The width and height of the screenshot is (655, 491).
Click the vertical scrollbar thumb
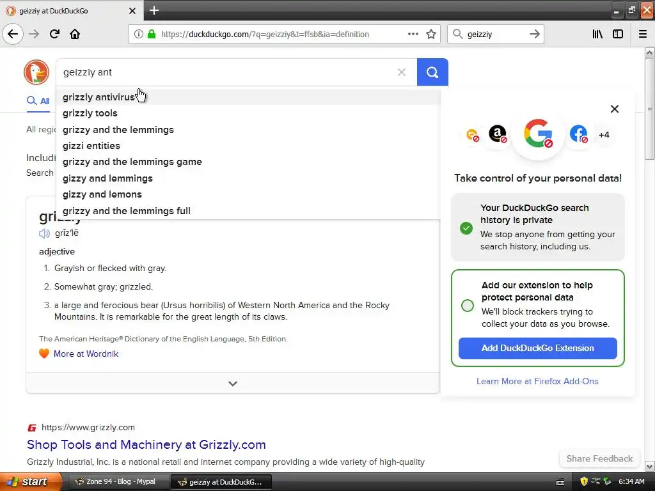click(649, 109)
